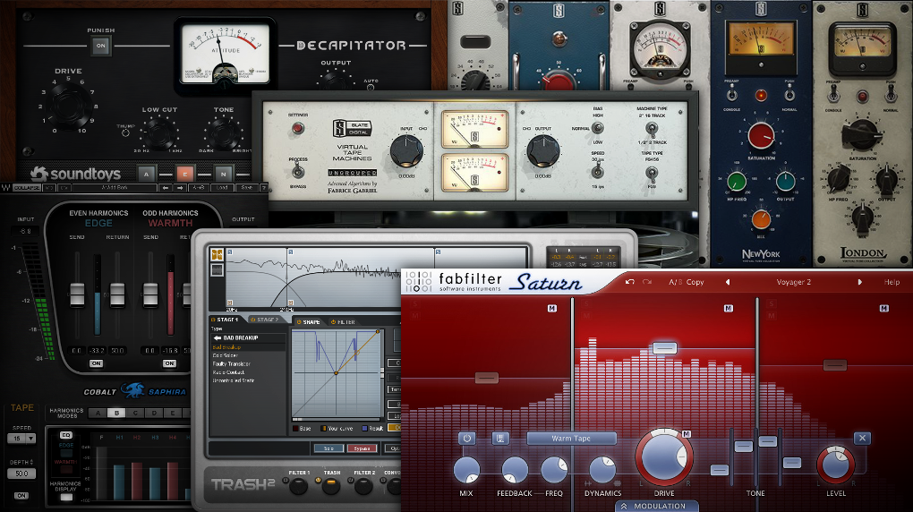Open the Voyager 2 preset menu in Saturn
Viewport: 913px width, 512px height.
coord(794,282)
